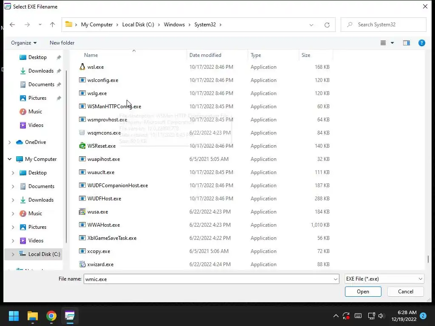The width and height of the screenshot is (435, 326).
Task: Select the wusa.exe installer icon
Action: coord(82,211)
